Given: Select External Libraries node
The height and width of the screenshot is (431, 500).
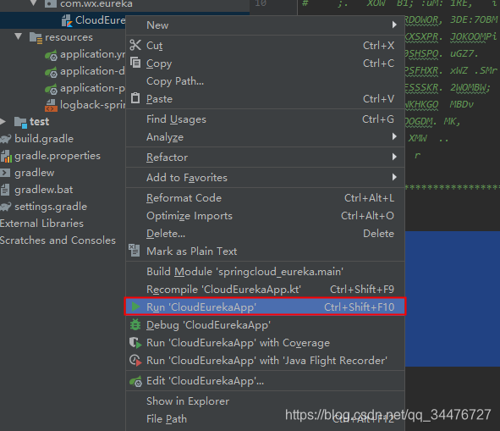Looking at the screenshot, I should click(x=41, y=224).
